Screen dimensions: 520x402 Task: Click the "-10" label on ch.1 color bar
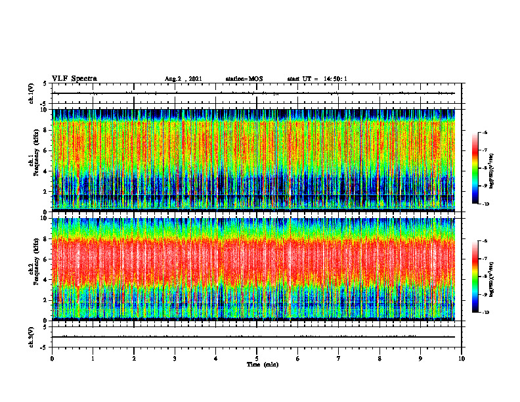pyautogui.click(x=486, y=204)
